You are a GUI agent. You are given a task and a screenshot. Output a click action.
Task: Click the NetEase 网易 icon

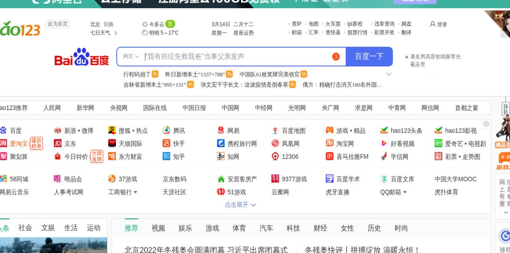(x=221, y=130)
